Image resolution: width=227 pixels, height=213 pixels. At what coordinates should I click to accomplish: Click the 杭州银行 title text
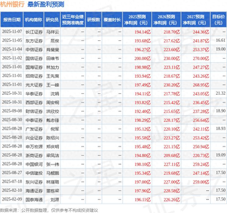coord(12,4)
